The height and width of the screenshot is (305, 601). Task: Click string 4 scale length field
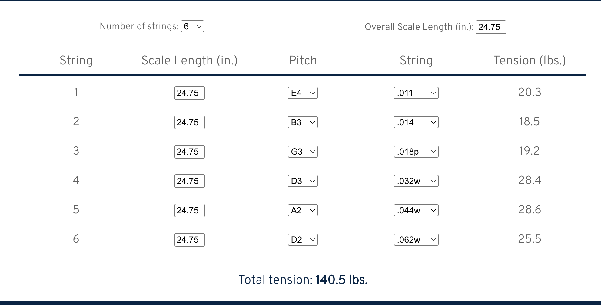pyautogui.click(x=189, y=181)
